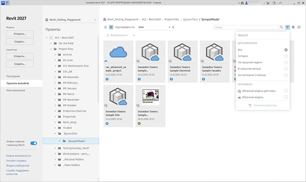This screenshot has height=182, width=306.
Task: Click 'Открыть...' button under Семейства
Action: tap(20, 56)
